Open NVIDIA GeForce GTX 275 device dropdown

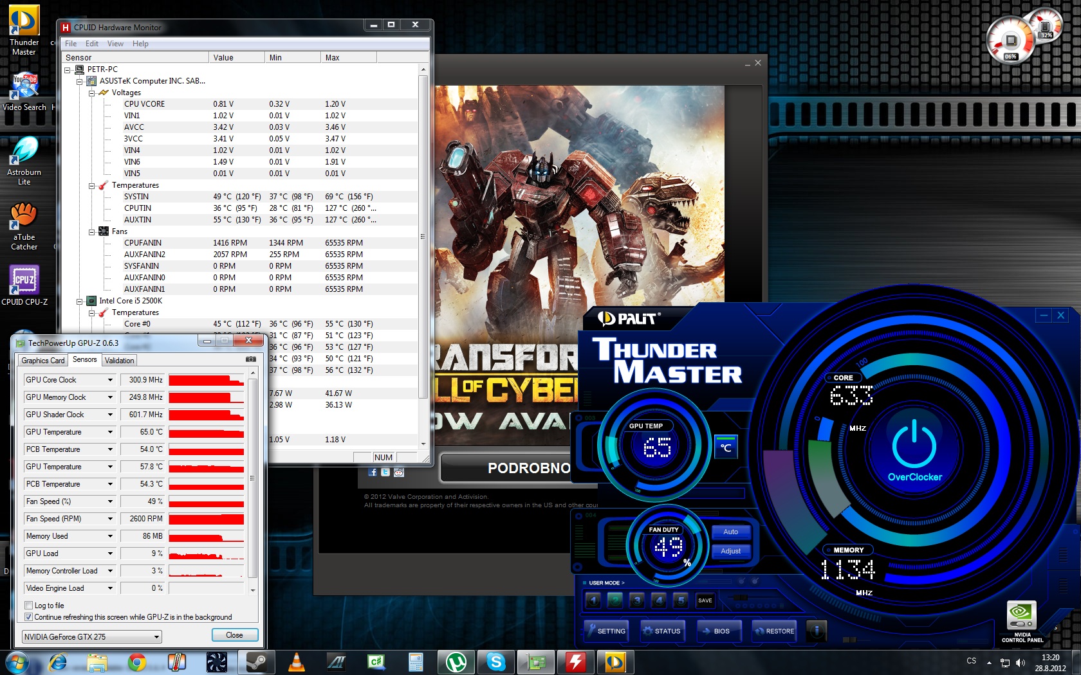[x=91, y=637]
